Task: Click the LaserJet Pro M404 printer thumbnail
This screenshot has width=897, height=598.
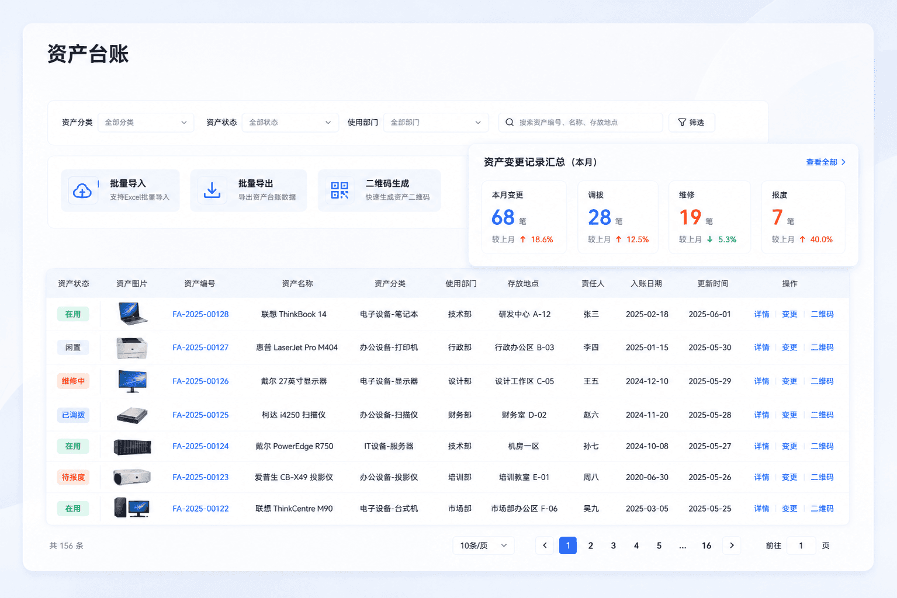Action: pyautogui.click(x=132, y=347)
